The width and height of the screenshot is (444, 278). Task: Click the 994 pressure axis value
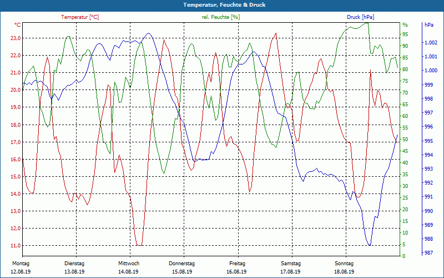click(x=428, y=155)
